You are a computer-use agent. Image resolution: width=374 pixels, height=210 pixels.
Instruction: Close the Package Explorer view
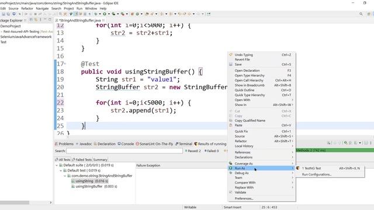pos(25,20)
